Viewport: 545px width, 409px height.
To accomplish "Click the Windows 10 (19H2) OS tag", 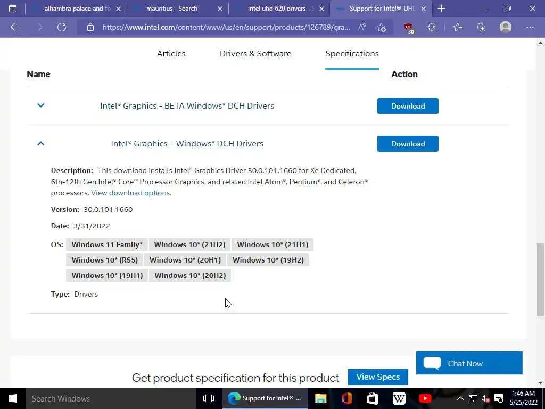I will [268, 260].
